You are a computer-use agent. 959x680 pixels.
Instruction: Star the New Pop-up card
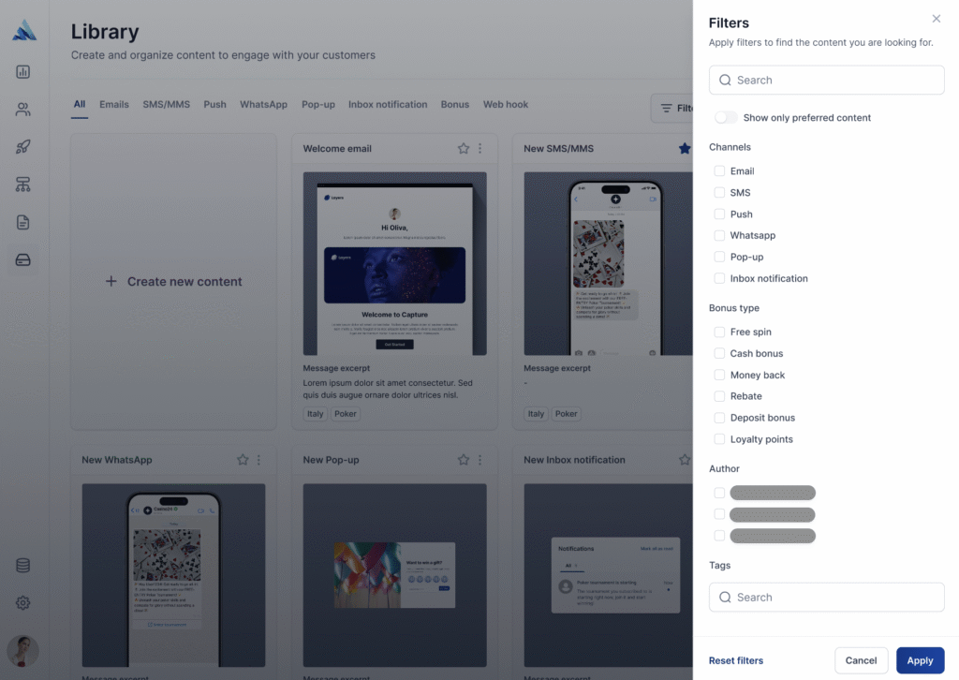click(464, 459)
